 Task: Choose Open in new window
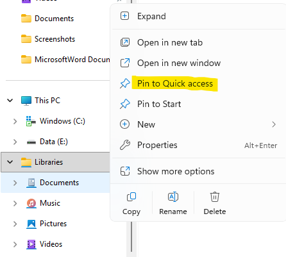[x=198, y=63]
